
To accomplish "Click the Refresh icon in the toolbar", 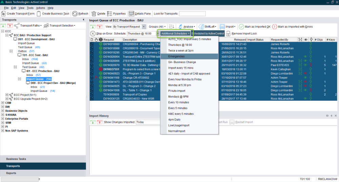I will (x=75, y=14).
